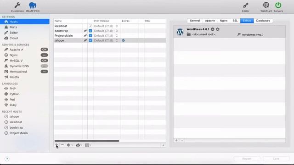The width and height of the screenshot is (294, 165).
Task: Toggle the Nginx server switch
Action: coord(44,55)
